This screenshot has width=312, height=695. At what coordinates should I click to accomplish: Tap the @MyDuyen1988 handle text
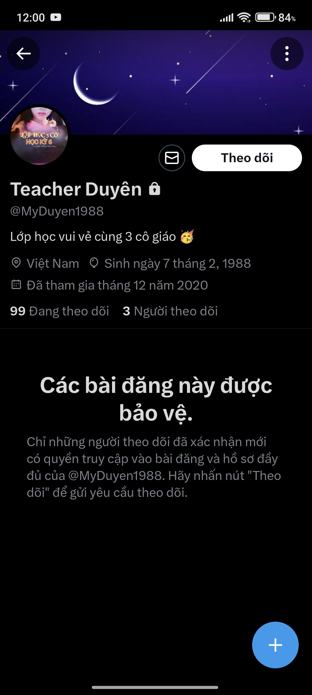click(x=57, y=211)
